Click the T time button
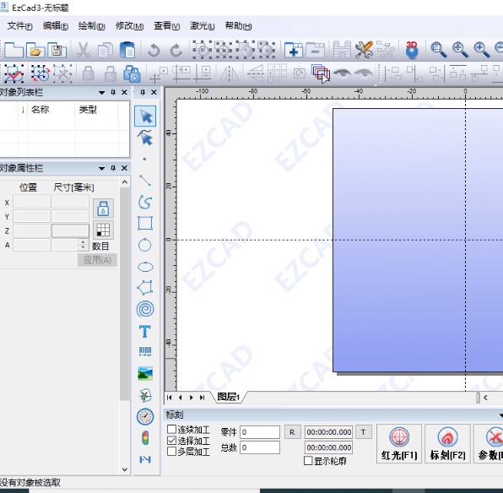503x493 pixels. pyautogui.click(x=364, y=432)
